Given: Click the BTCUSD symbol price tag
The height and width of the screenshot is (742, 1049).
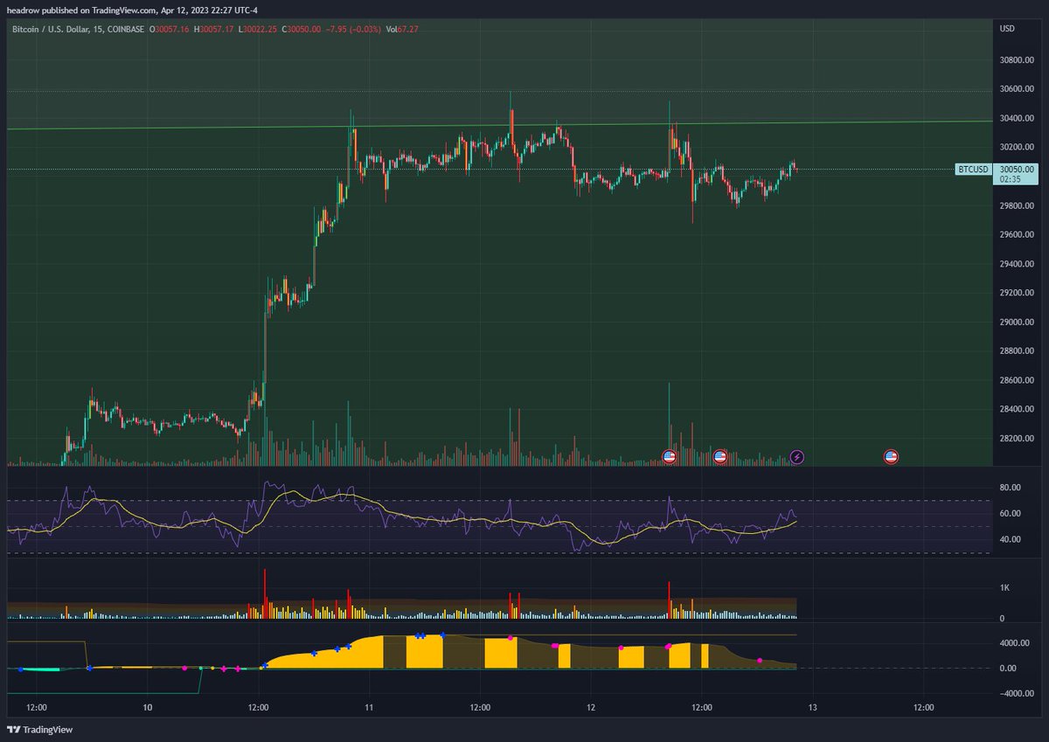Looking at the screenshot, I should 973,170.
